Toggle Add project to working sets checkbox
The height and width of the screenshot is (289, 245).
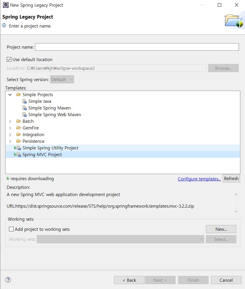11,229
